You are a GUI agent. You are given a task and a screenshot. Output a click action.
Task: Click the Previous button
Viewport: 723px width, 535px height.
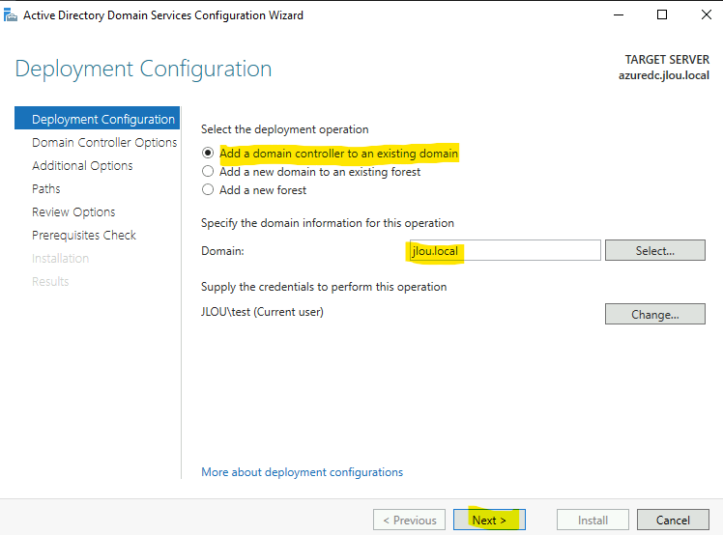click(410, 520)
